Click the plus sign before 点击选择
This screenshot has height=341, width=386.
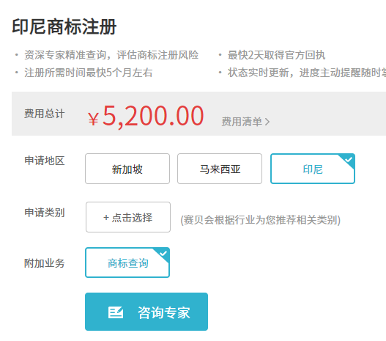(x=106, y=217)
